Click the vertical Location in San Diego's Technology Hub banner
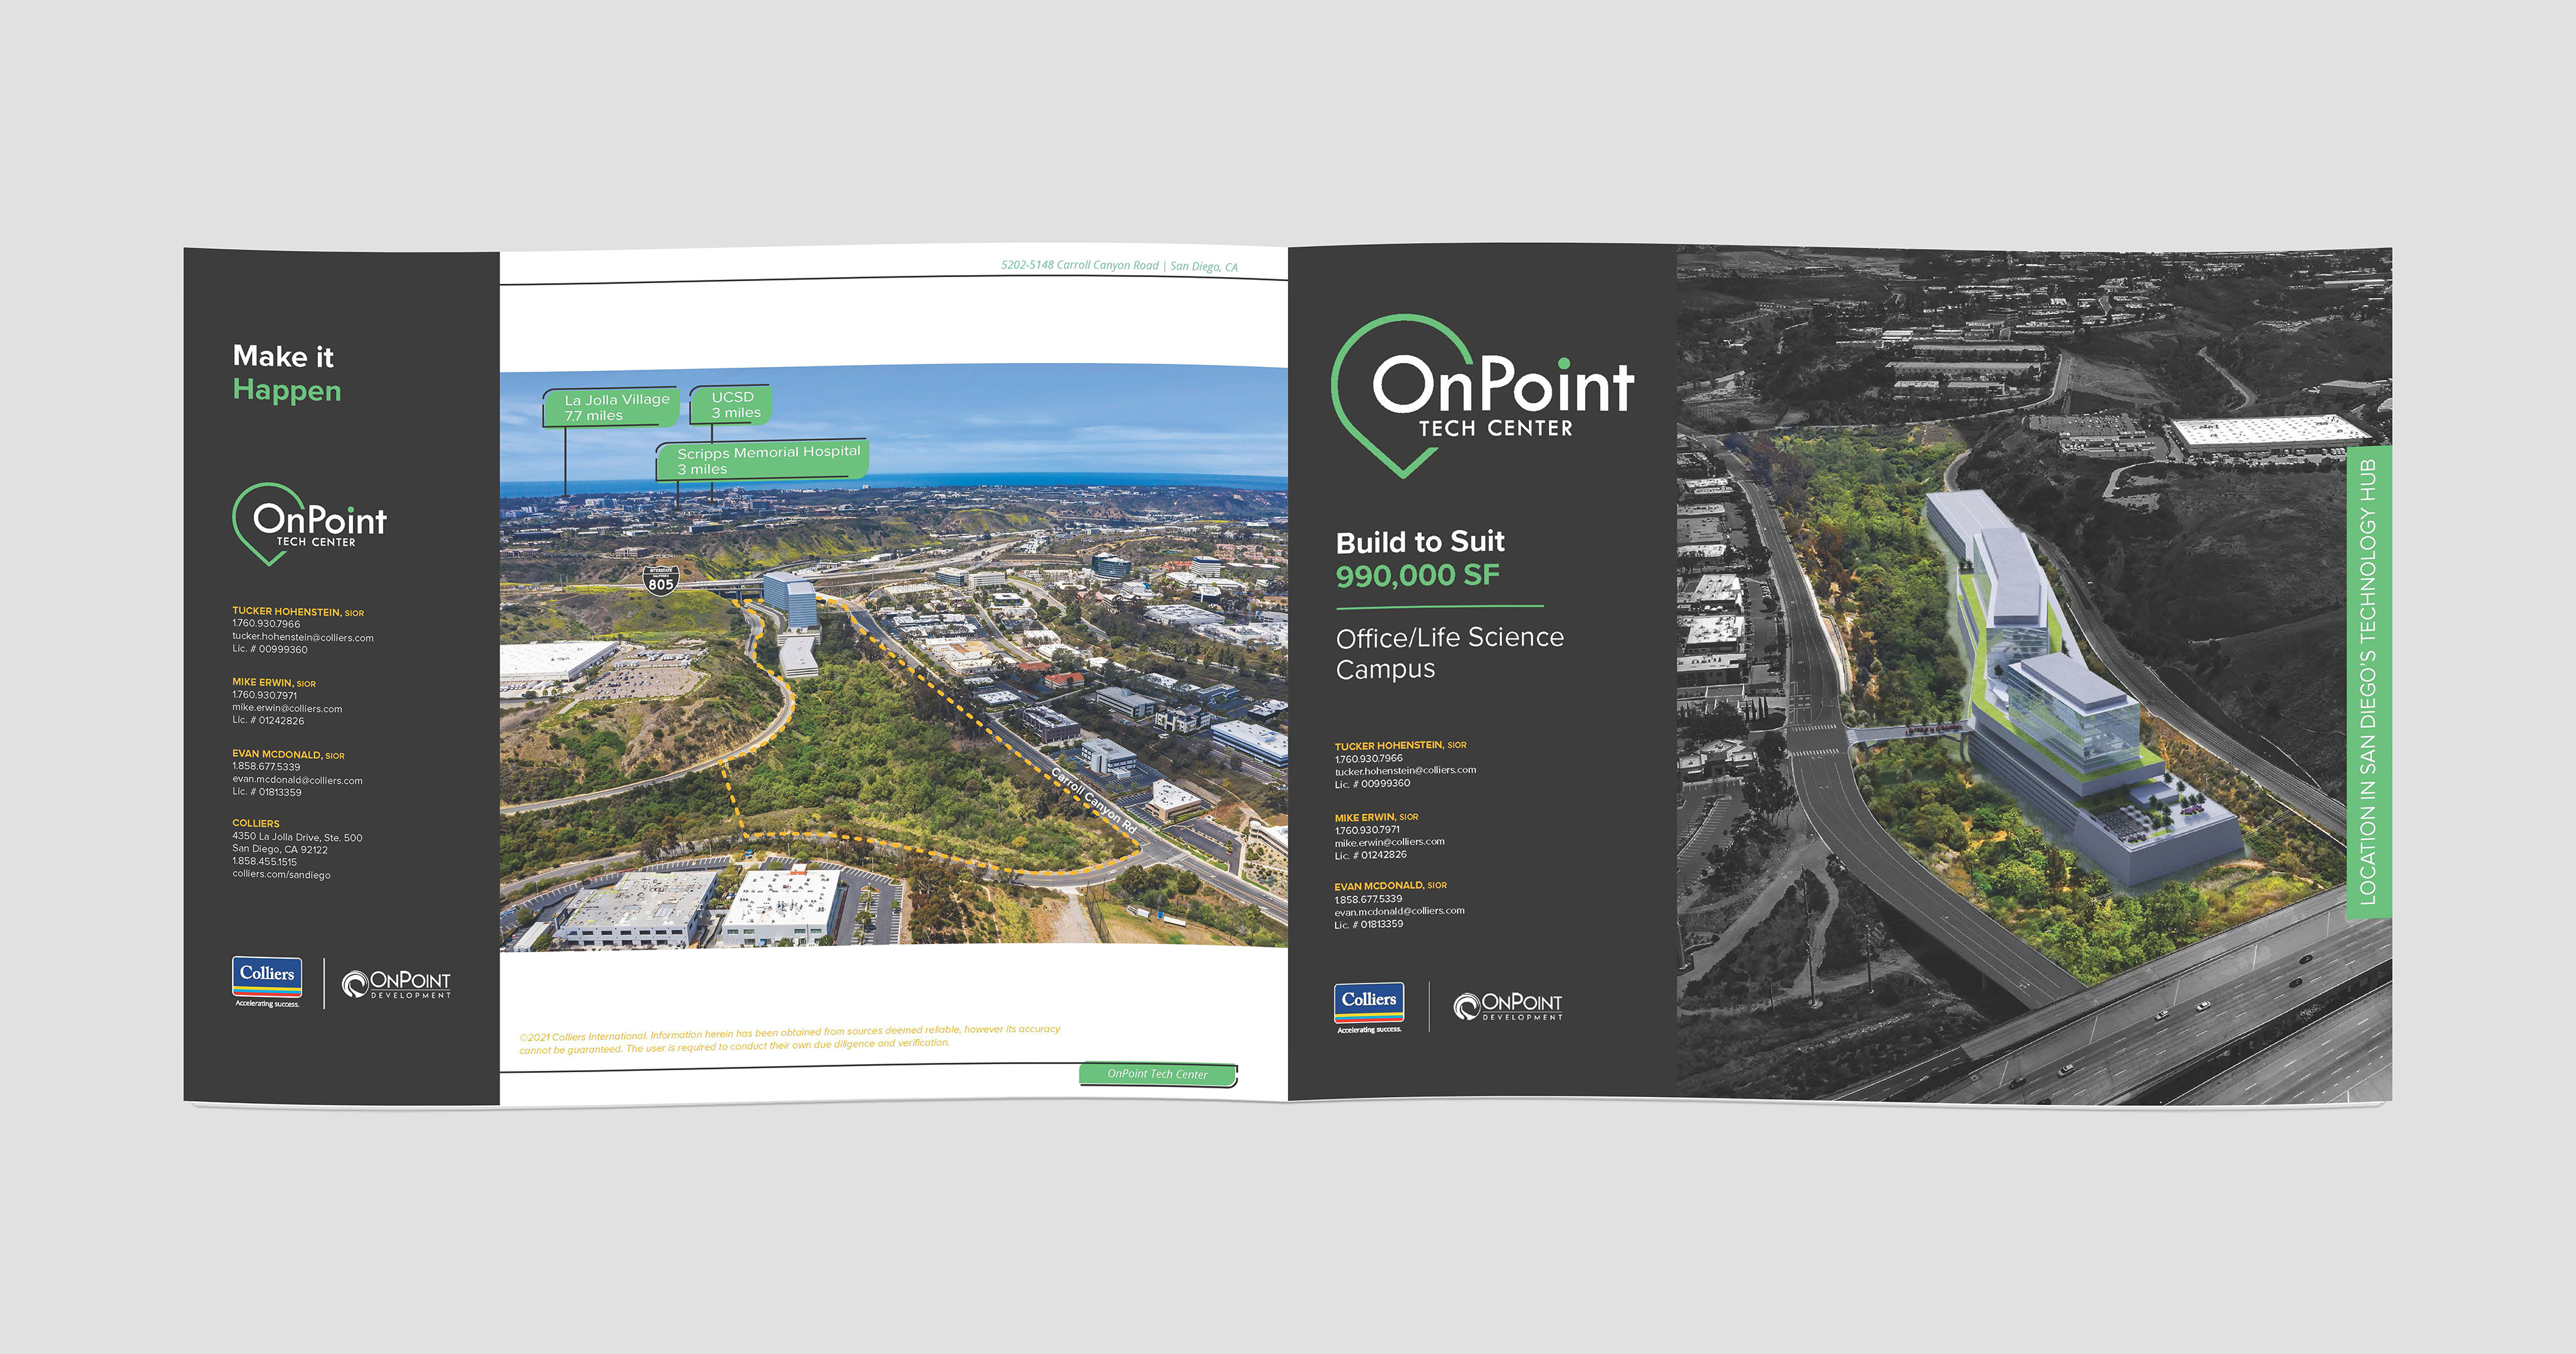 [2368, 682]
